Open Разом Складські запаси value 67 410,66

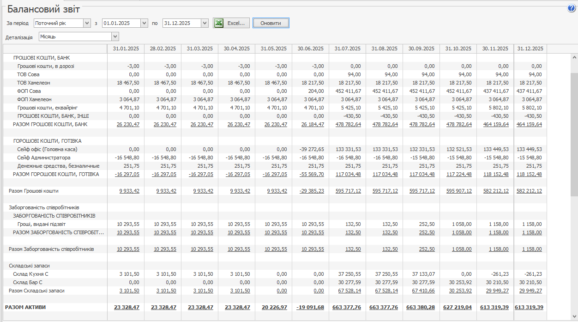point(422,291)
